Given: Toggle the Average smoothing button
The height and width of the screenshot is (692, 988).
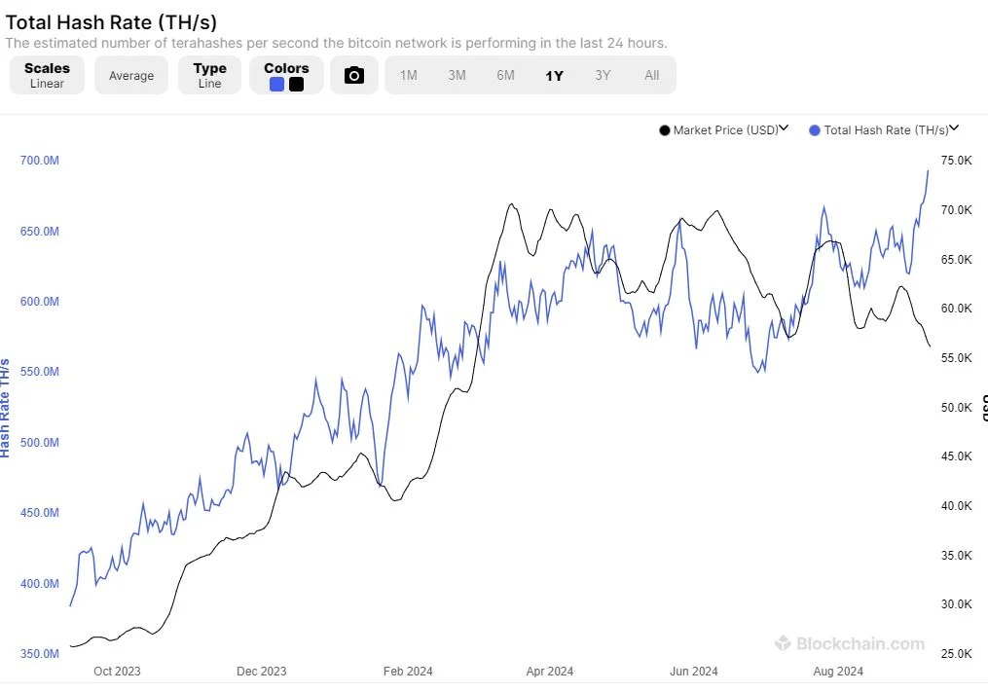Looking at the screenshot, I should [x=131, y=75].
